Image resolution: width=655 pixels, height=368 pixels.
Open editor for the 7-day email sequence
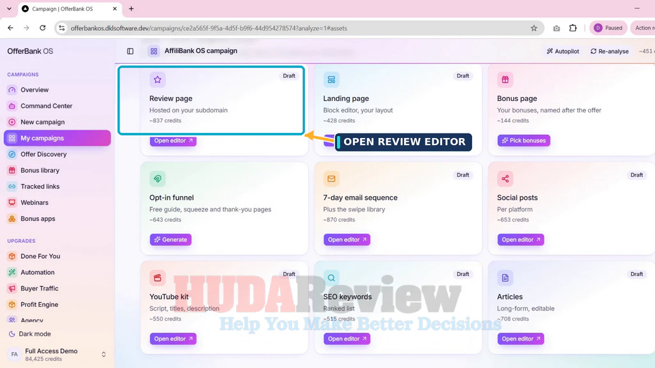(x=347, y=240)
